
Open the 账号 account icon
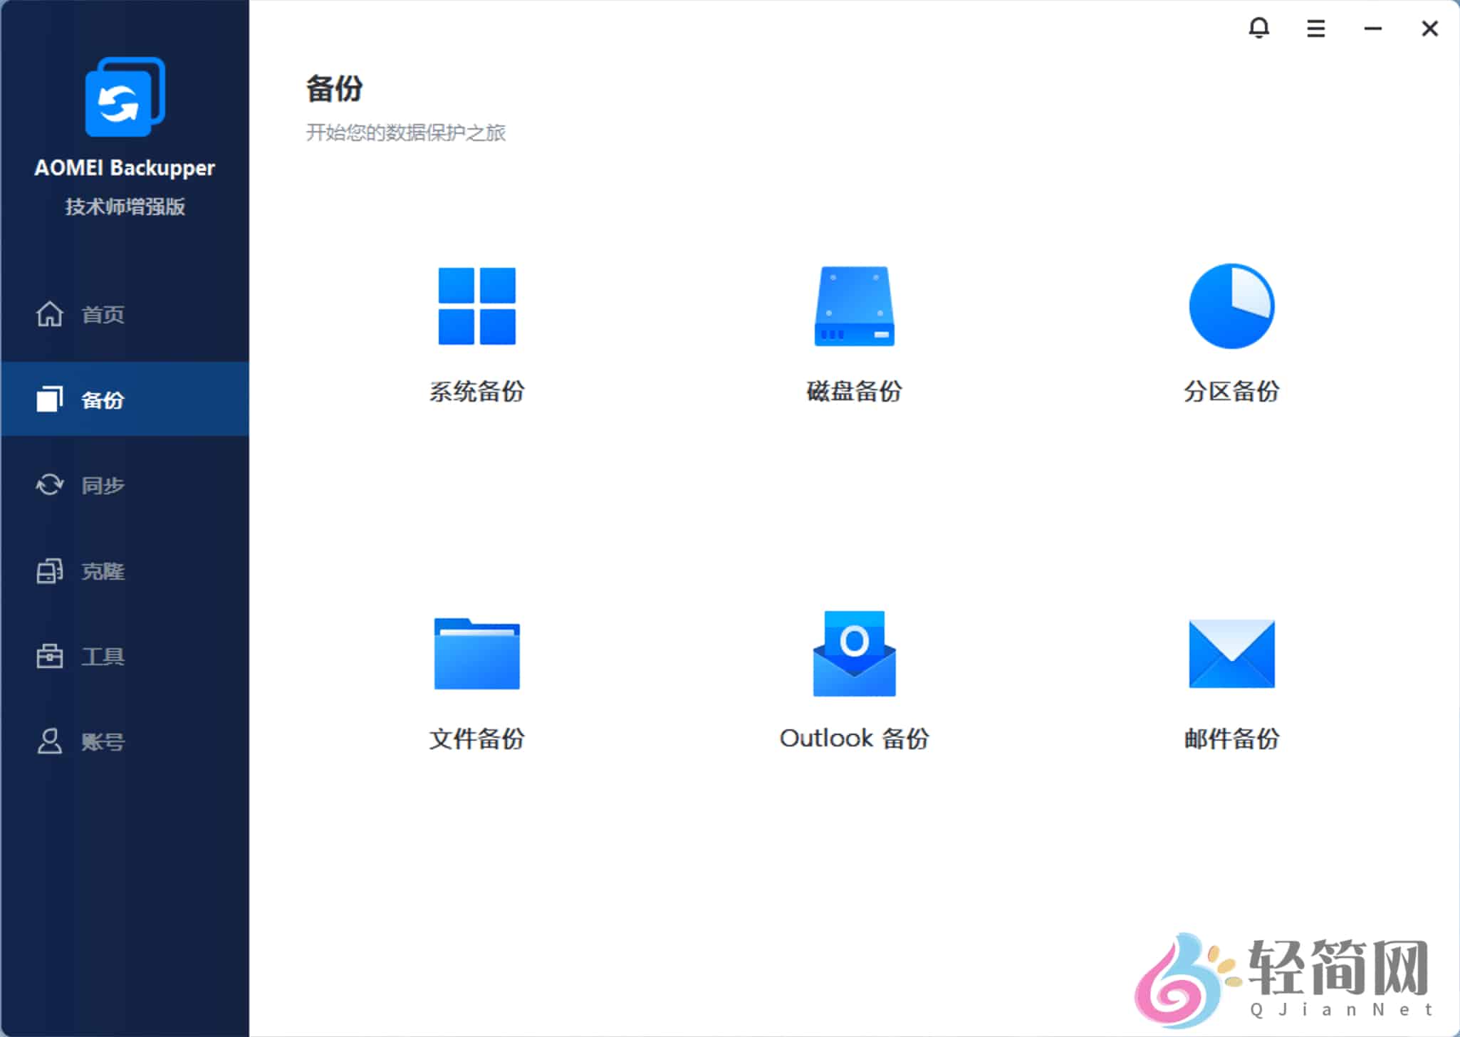(x=49, y=741)
